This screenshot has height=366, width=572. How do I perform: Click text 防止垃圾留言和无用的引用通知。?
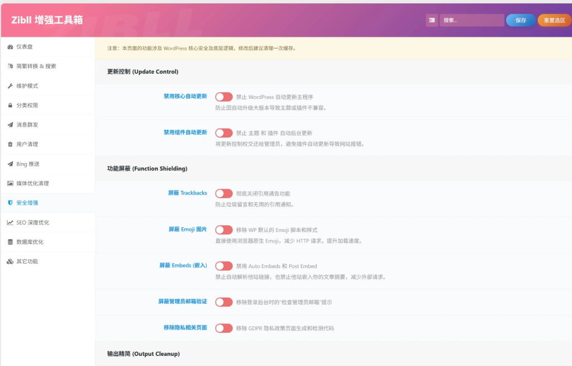coord(255,205)
